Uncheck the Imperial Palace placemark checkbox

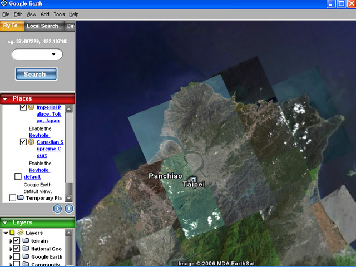(23, 107)
